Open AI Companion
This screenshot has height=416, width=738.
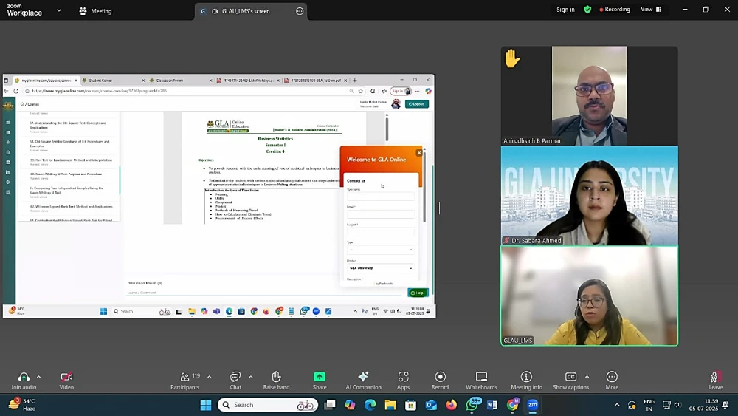(363, 380)
